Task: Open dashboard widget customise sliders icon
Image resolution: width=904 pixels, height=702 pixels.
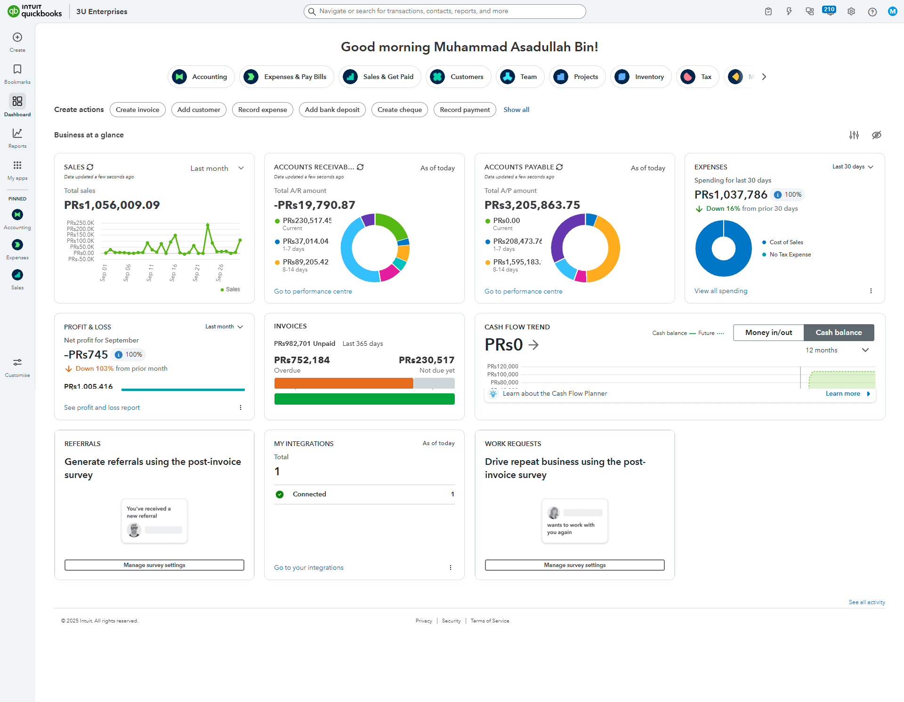Action: tap(854, 135)
